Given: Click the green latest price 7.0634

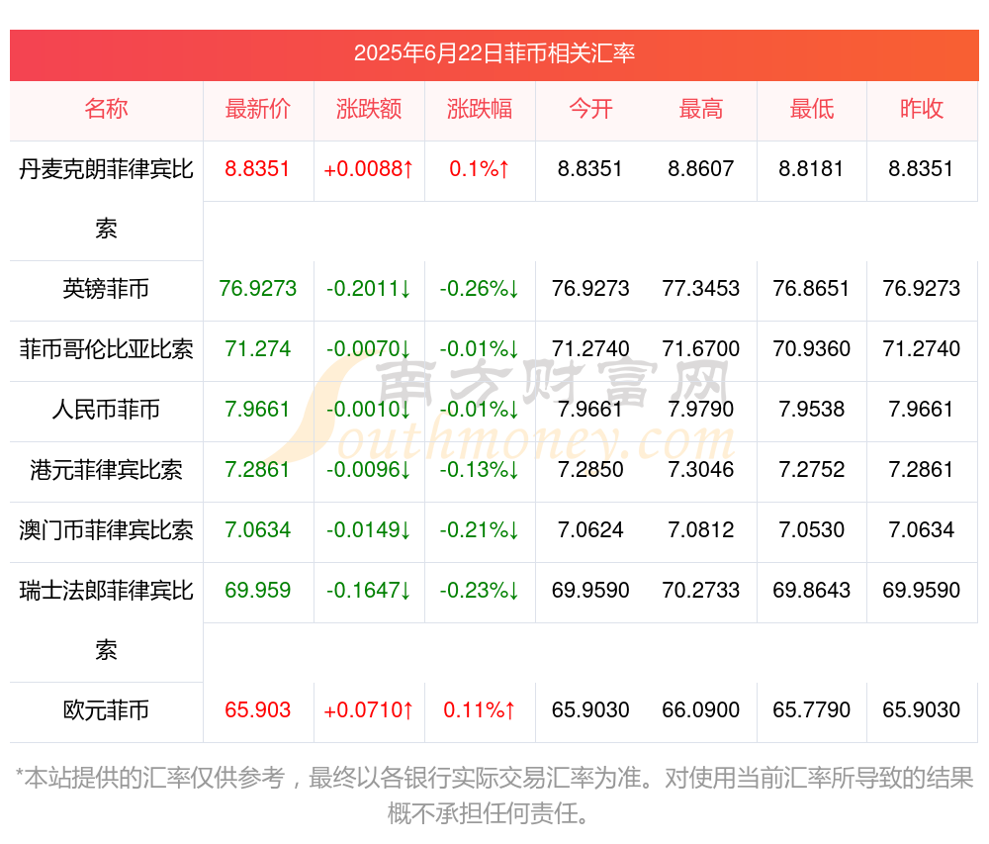Looking at the screenshot, I should pyautogui.click(x=257, y=529).
